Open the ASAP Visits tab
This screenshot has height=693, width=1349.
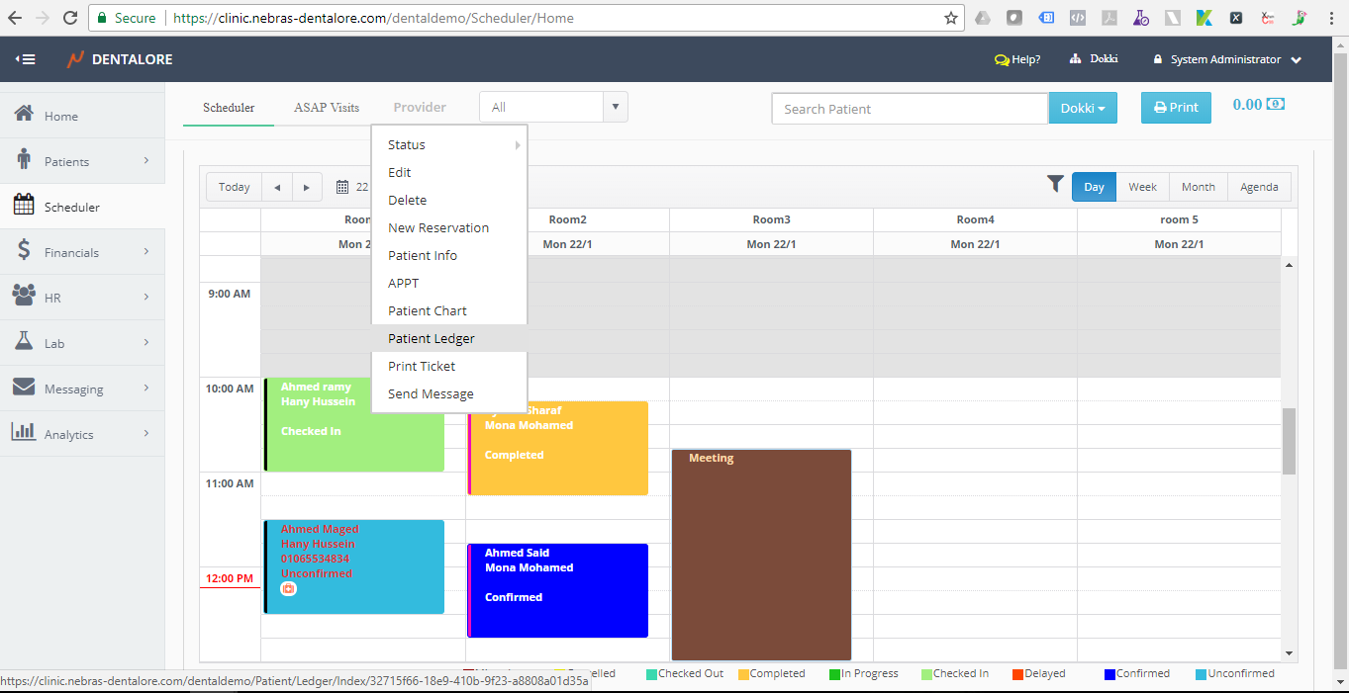click(326, 107)
